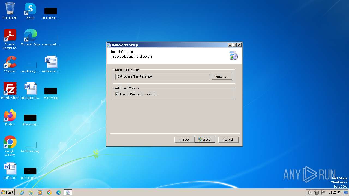This screenshot has height=196, width=349.
Task: Open Windows Explorer folder from taskbar
Action: click(31, 192)
